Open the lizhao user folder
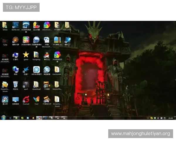Screen dimensions: 176x141 click(x=5, y=25)
